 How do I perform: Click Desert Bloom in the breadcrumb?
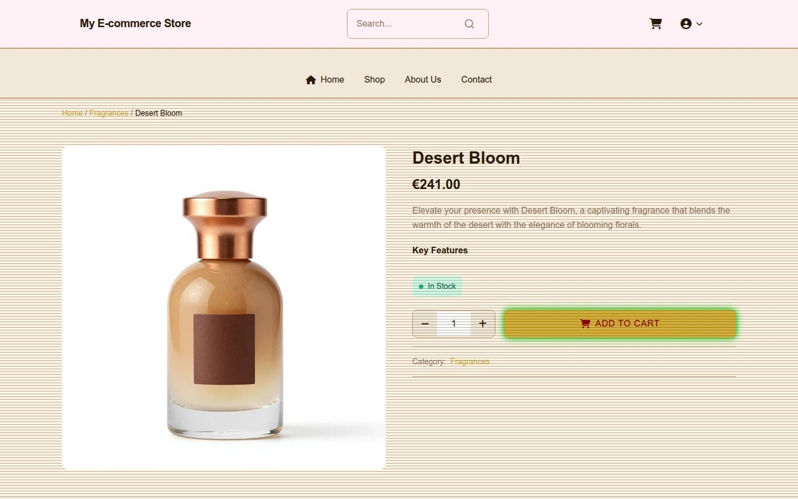point(158,113)
